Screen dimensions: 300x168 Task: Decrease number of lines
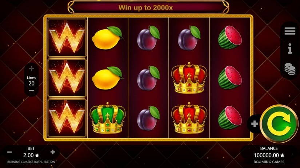click(31, 90)
